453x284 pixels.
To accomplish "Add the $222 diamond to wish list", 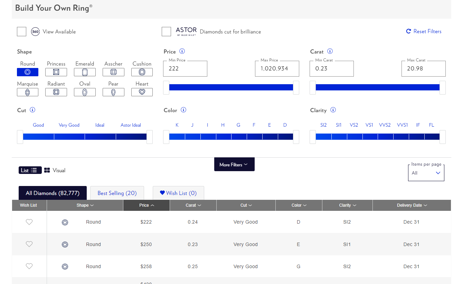I will [29, 222].
